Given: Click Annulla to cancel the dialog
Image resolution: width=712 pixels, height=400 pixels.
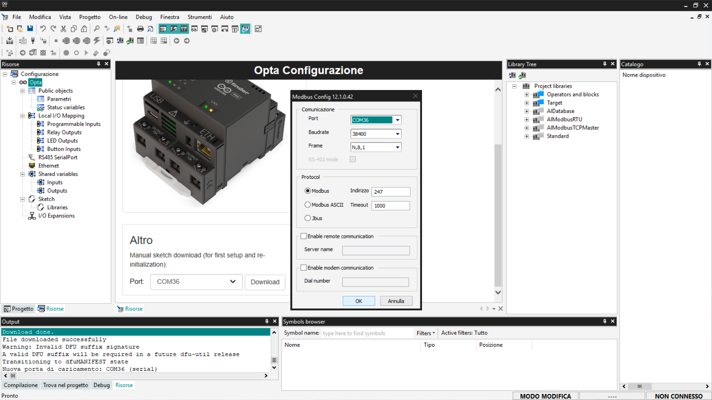Looking at the screenshot, I should (396, 301).
